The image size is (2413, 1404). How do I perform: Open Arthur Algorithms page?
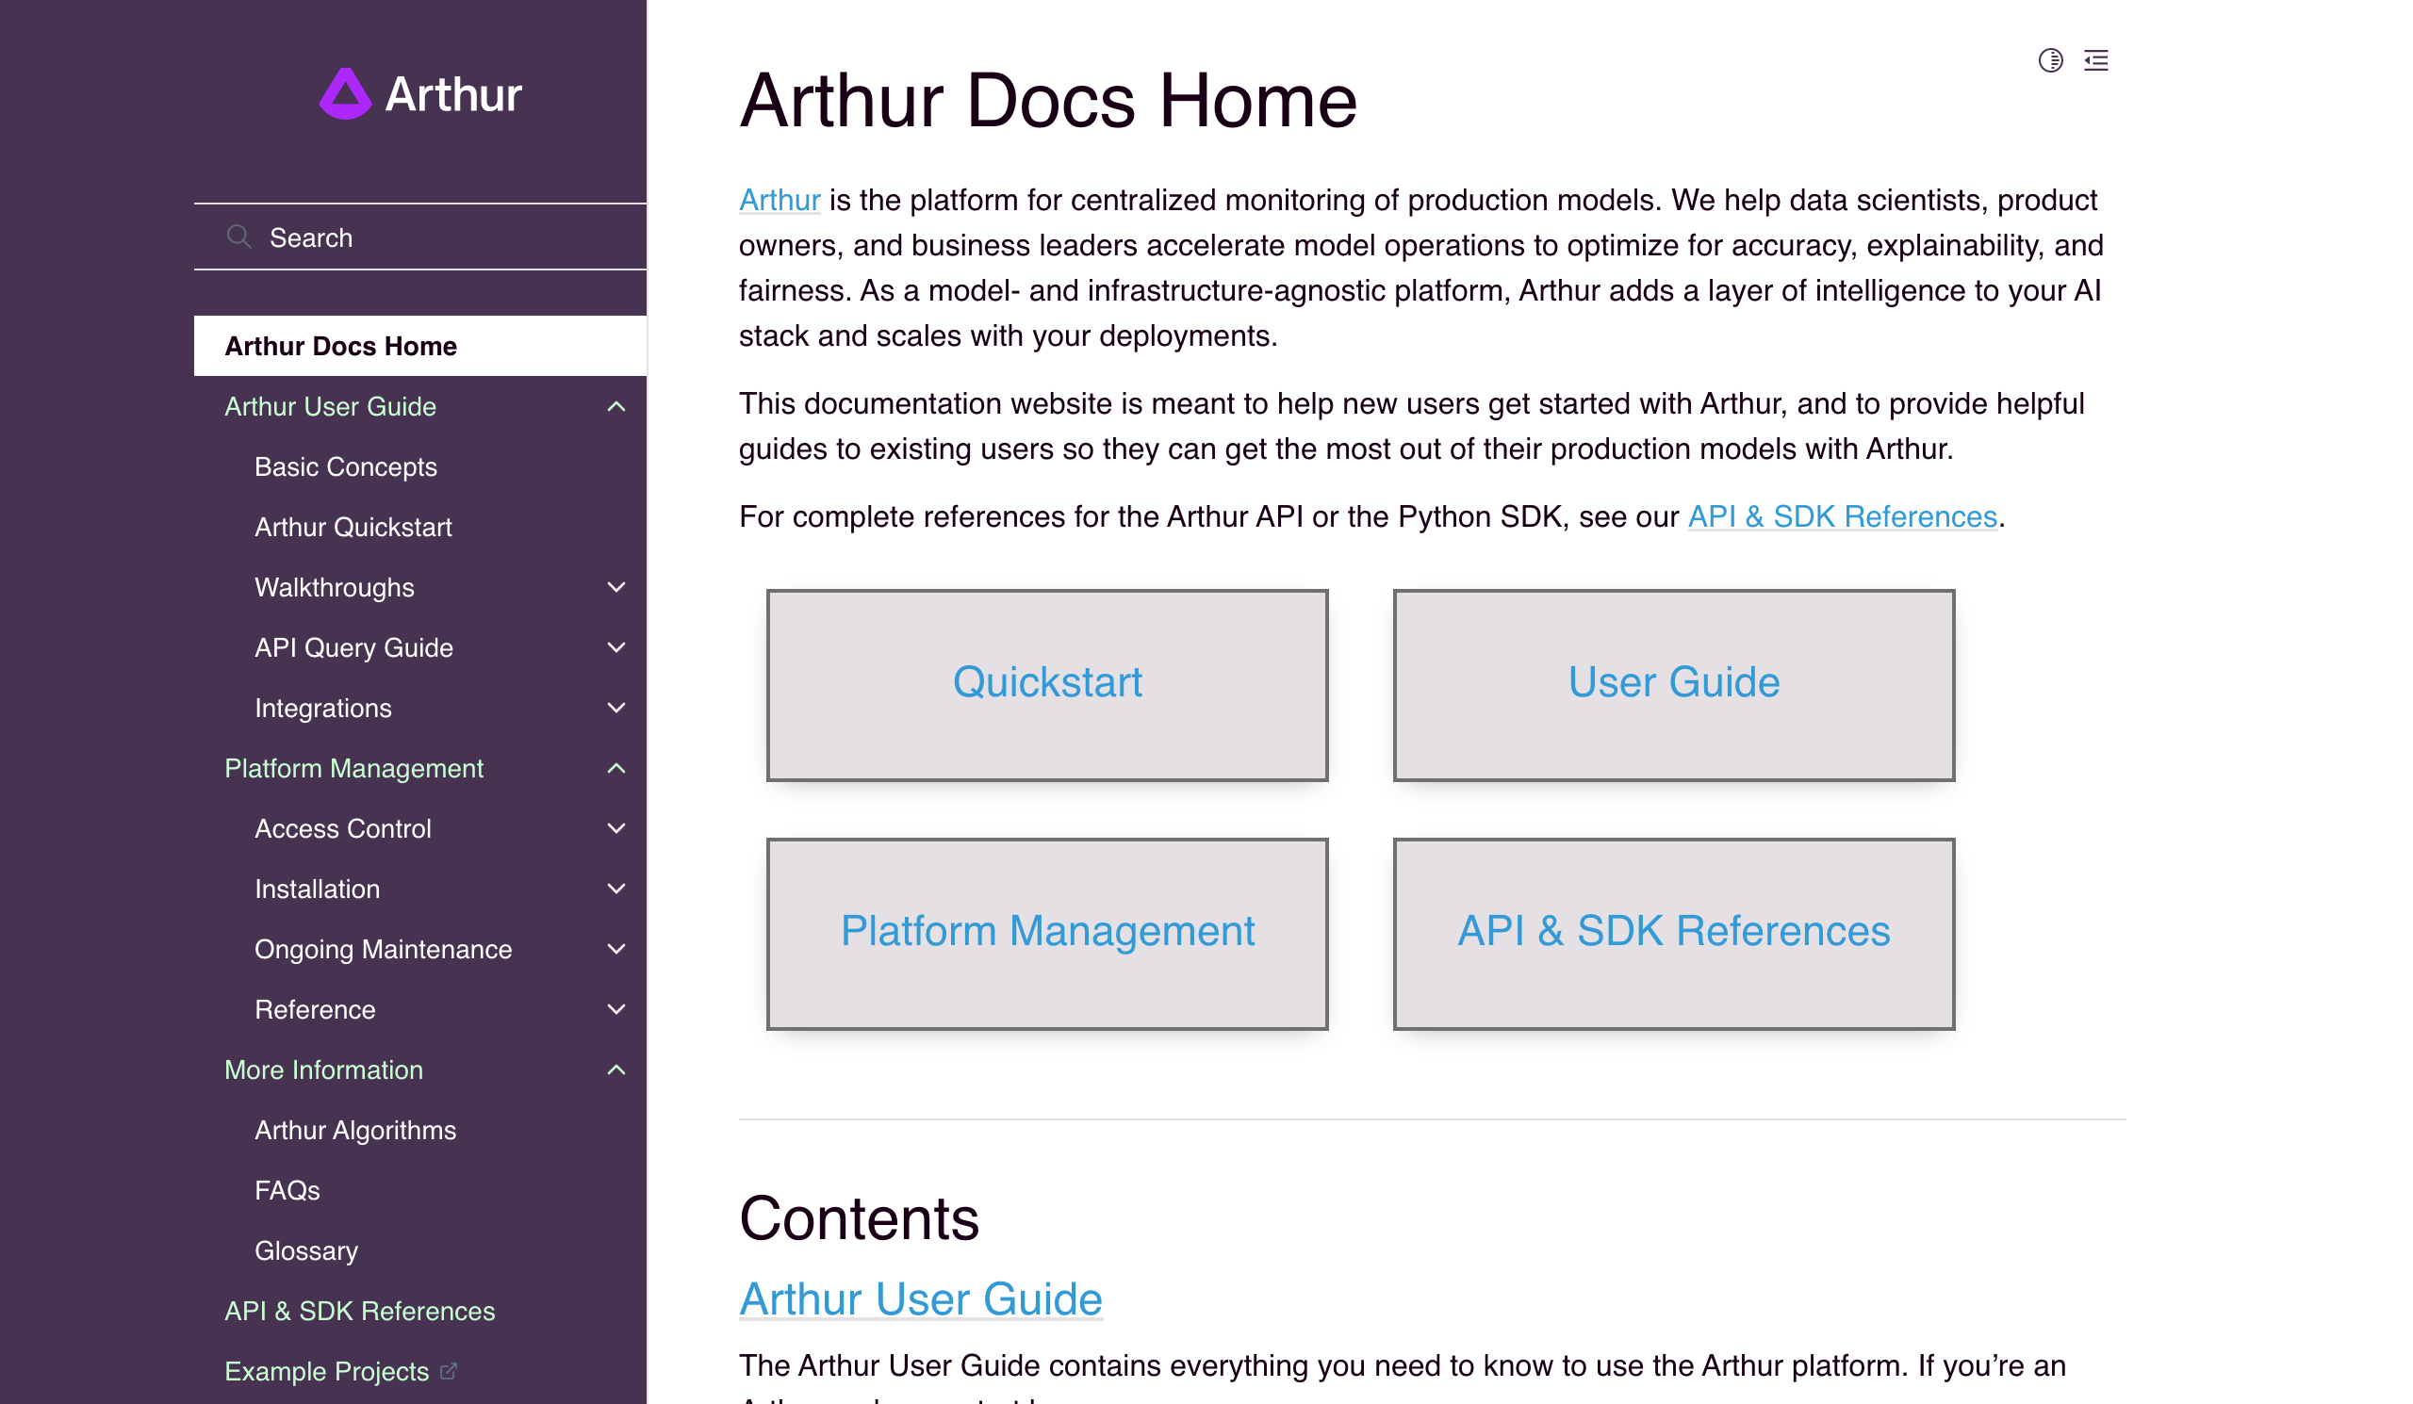[355, 1131]
